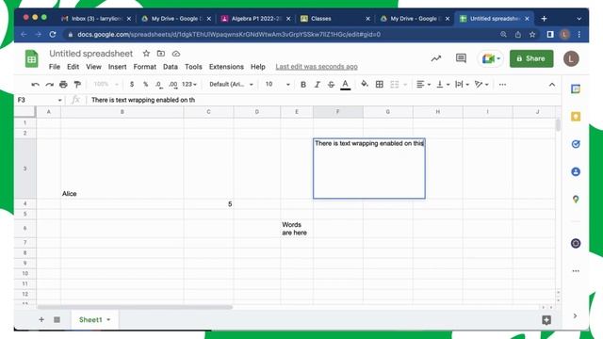Screen dimensions: 603x339
Task: Open horizontal align dropdown
Action: (x=423, y=84)
